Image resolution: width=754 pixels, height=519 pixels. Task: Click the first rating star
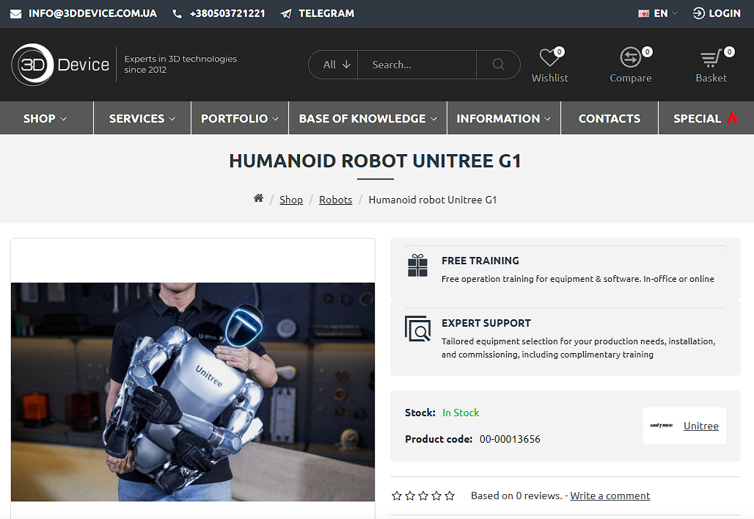[397, 496]
